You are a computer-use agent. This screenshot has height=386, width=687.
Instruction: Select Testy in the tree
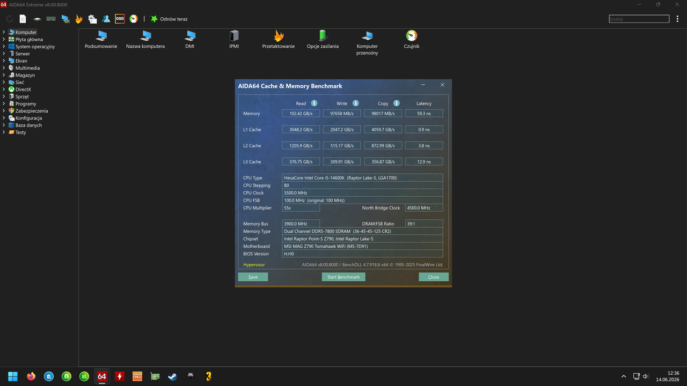click(x=20, y=132)
